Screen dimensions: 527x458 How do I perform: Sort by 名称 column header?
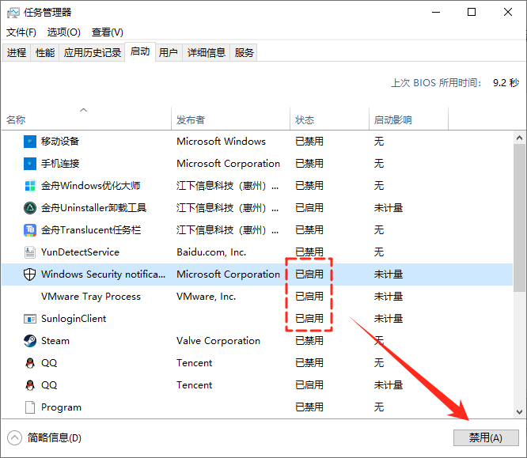[16, 120]
